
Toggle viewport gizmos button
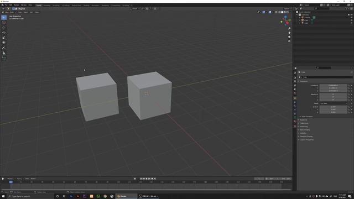(264, 12)
